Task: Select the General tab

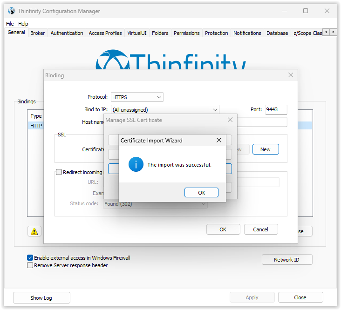Action: click(16, 33)
